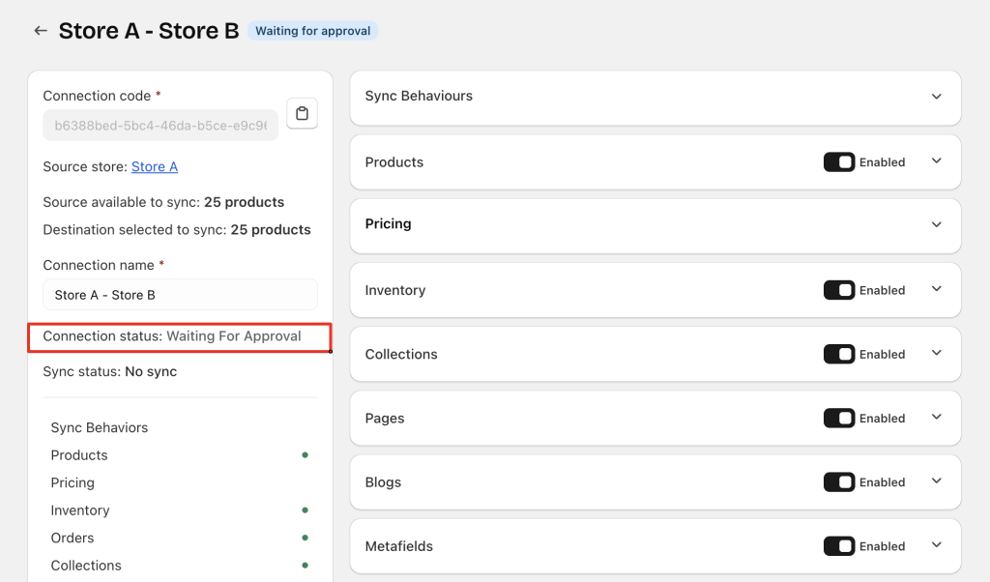Click the disabled connection code field
The width and height of the screenshot is (990, 582).
coord(160,125)
